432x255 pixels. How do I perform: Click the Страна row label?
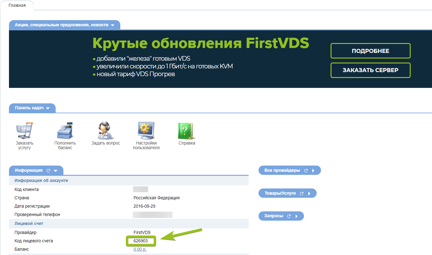tap(22, 198)
